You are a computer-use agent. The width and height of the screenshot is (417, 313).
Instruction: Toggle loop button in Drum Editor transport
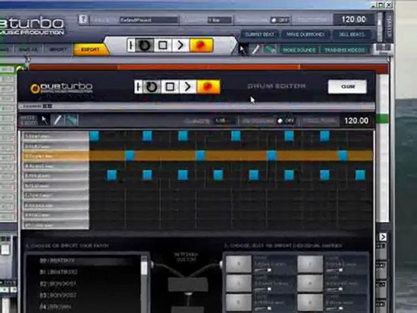pos(152,87)
